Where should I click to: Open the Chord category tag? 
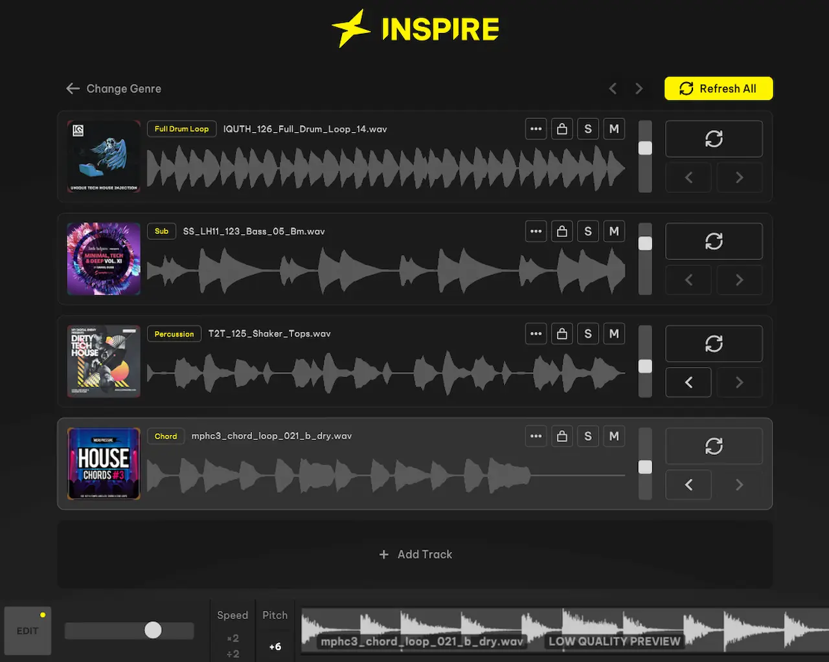[x=166, y=436]
